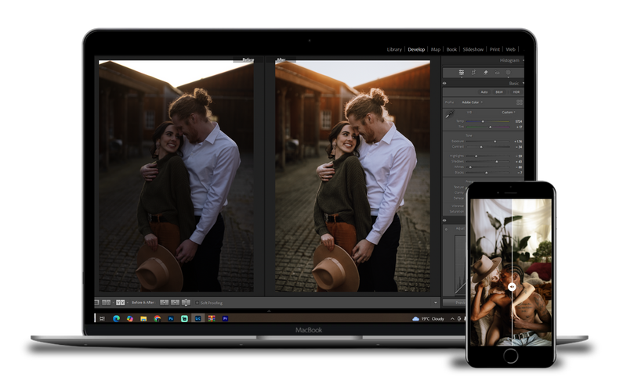The height and width of the screenshot is (391, 627).
Task: Switch to Reference view icon in toolbar
Action: 107,303
